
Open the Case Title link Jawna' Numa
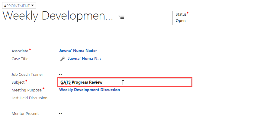coord(84,58)
